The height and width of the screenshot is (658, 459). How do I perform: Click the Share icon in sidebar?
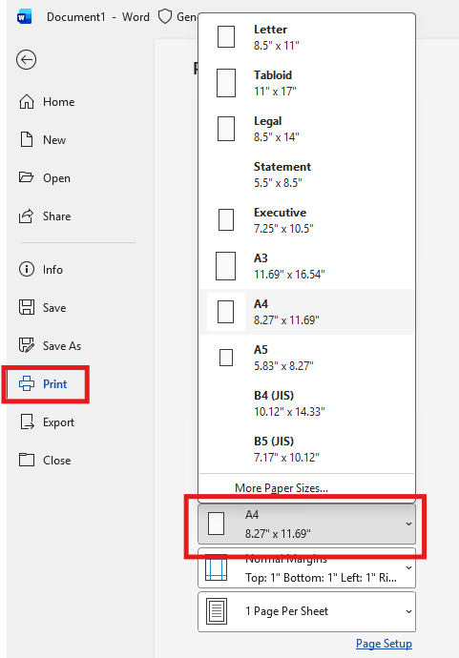[26, 216]
